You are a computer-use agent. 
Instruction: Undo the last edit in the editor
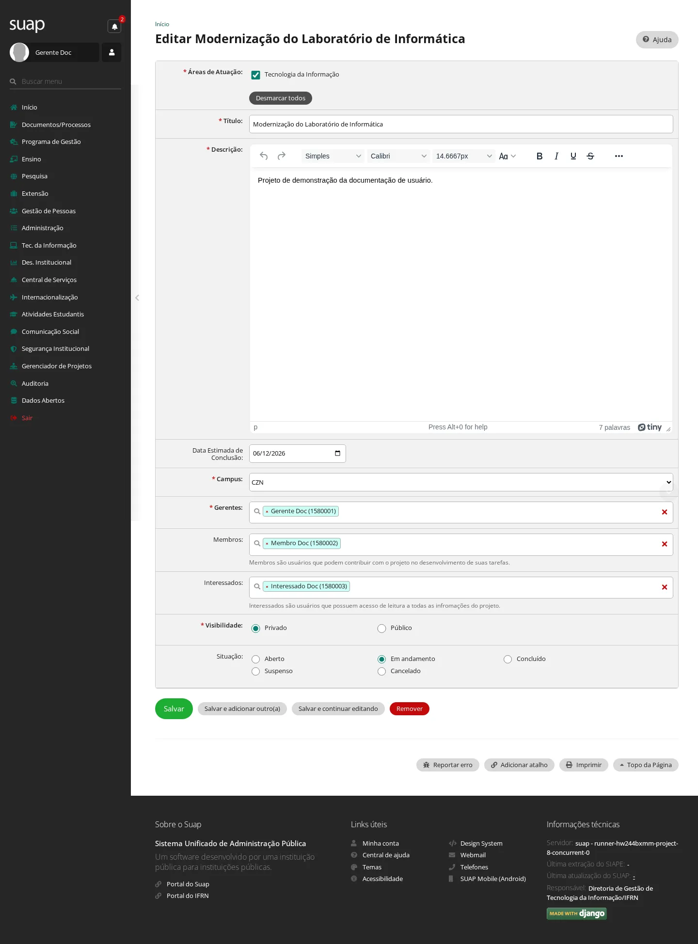pos(264,156)
